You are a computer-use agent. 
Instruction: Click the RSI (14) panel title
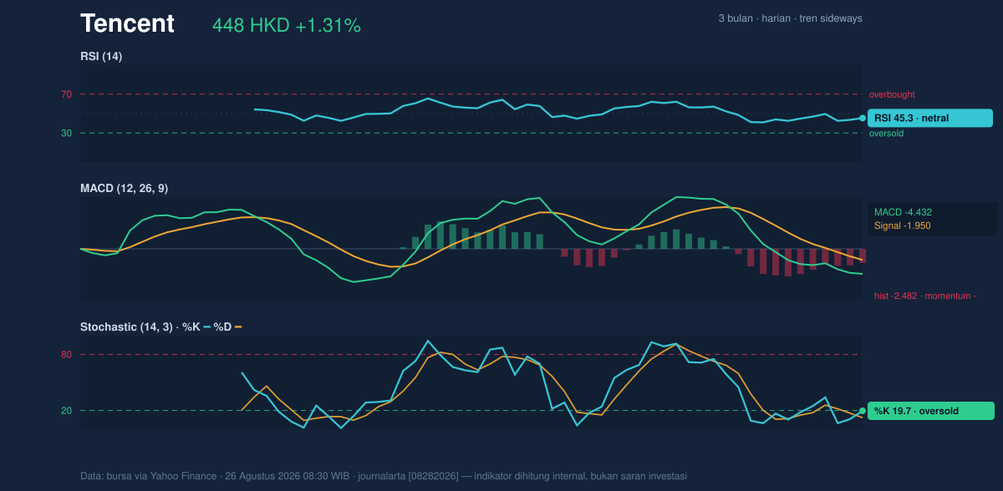[101, 57]
